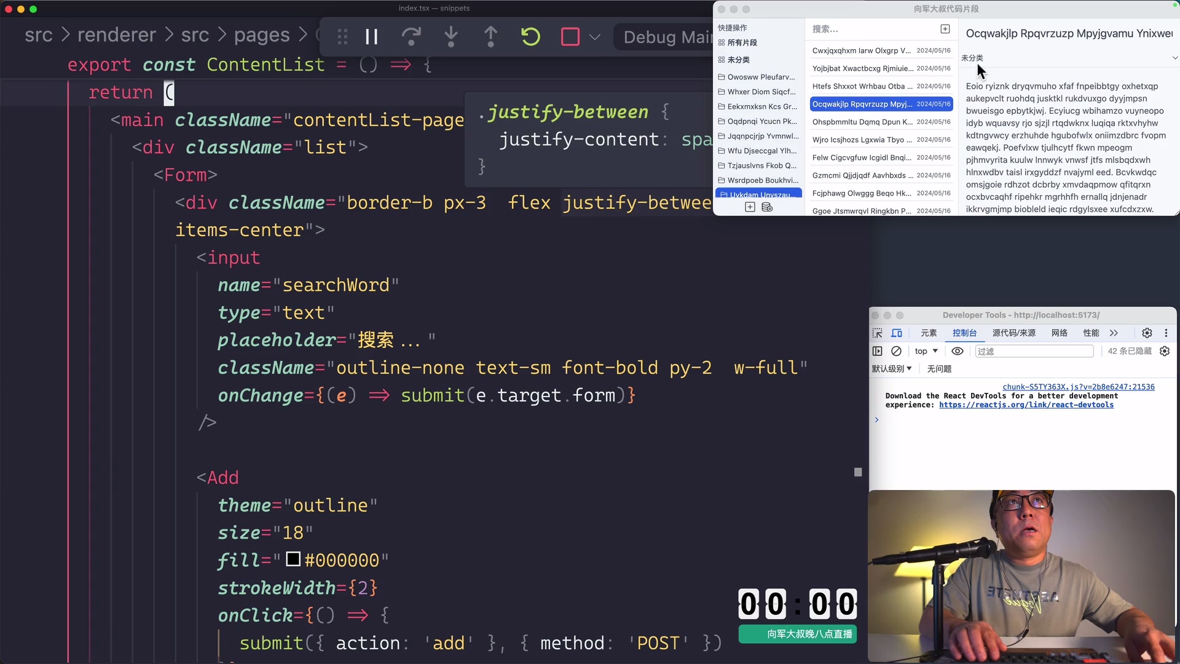Image resolution: width=1180 pixels, height=664 pixels.
Task: Expand the stop button dropdown chevron
Action: tap(595, 36)
